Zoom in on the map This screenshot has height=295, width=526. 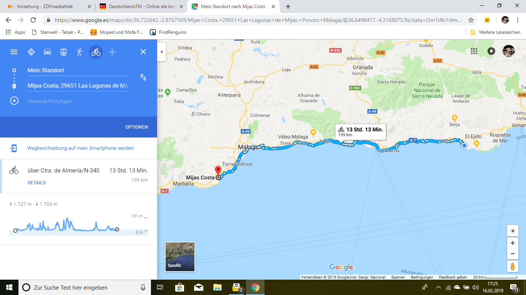(x=513, y=243)
